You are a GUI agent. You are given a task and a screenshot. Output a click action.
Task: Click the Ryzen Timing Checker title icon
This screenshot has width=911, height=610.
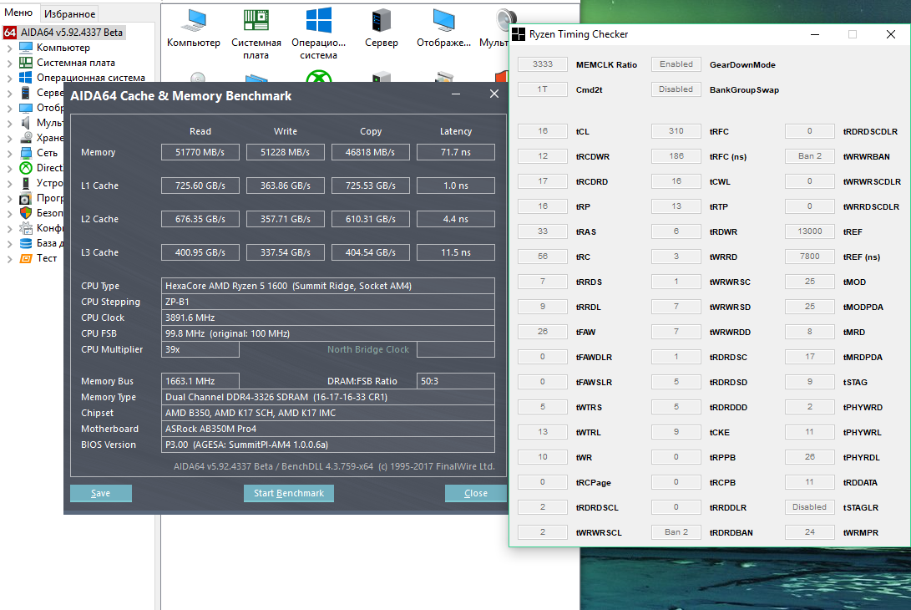[x=519, y=34]
